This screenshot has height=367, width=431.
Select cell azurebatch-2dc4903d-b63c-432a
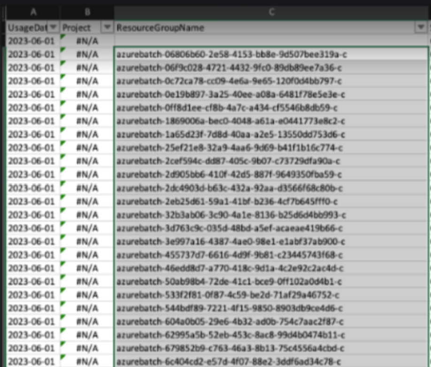[271, 188]
